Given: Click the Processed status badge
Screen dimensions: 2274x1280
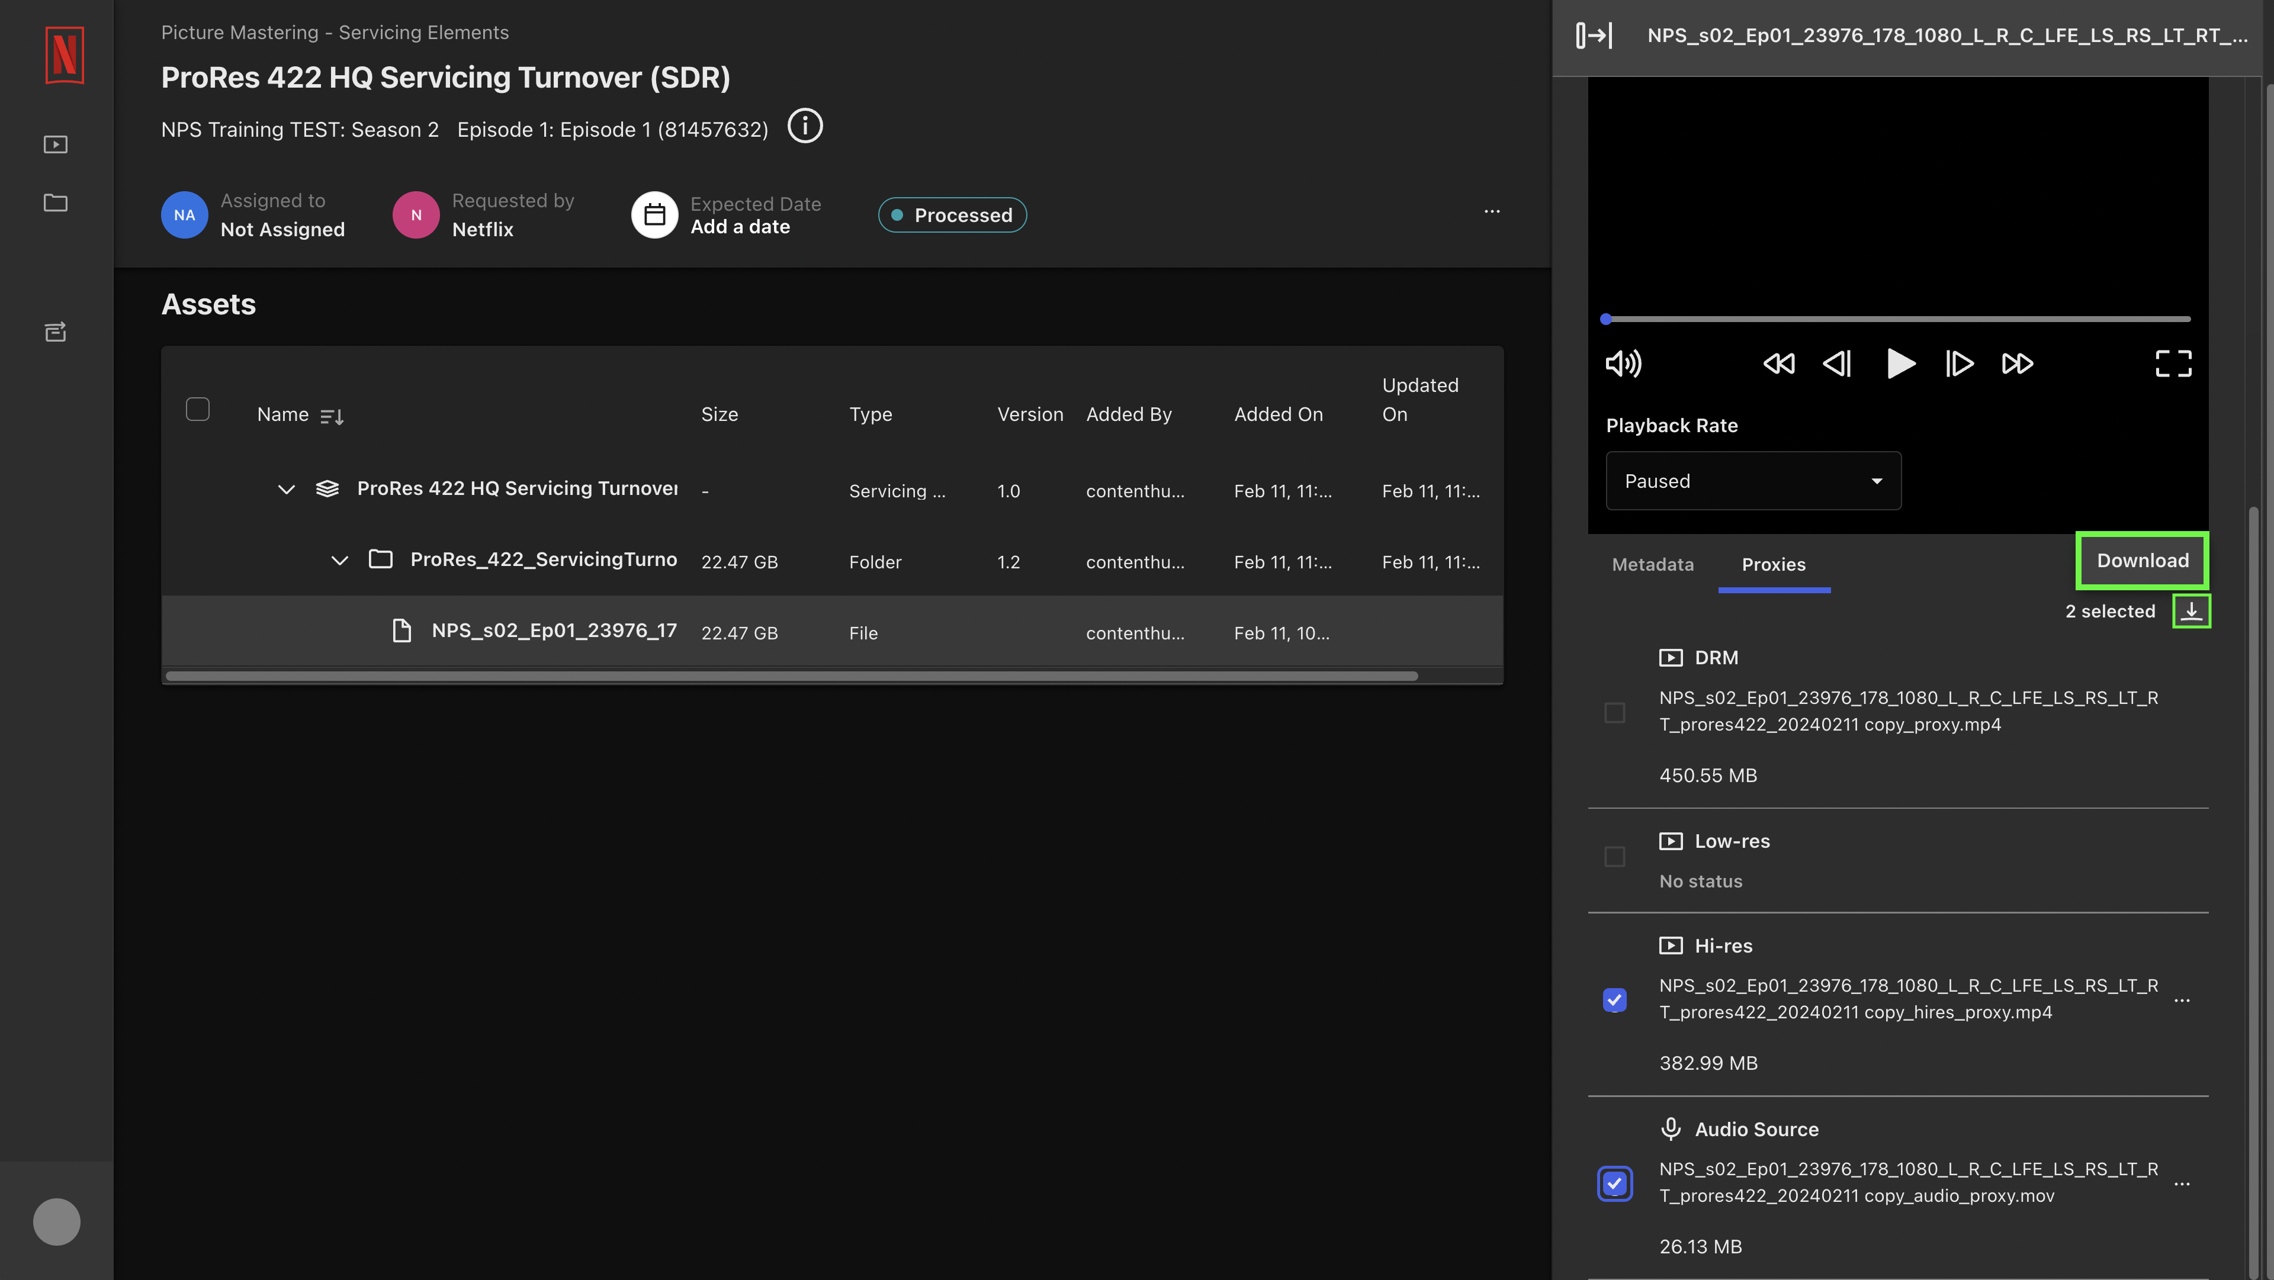Looking at the screenshot, I should point(952,214).
